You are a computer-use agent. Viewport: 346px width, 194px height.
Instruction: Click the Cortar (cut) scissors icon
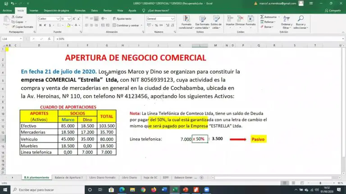[x=13, y=17]
